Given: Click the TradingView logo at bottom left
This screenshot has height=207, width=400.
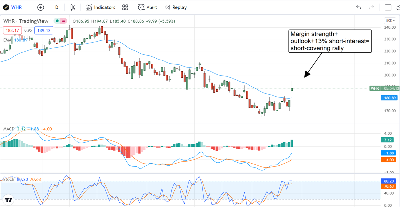Looking at the screenshot, I should pos(9,200).
